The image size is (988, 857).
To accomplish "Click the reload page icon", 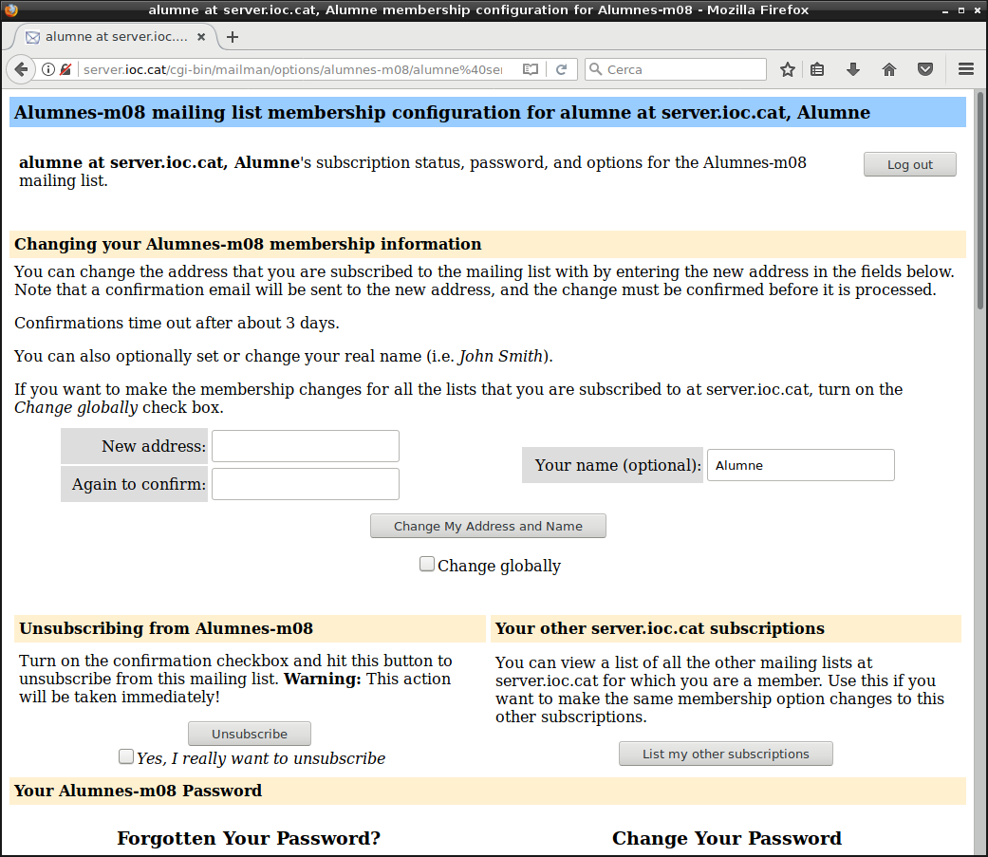I will click(x=561, y=69).
